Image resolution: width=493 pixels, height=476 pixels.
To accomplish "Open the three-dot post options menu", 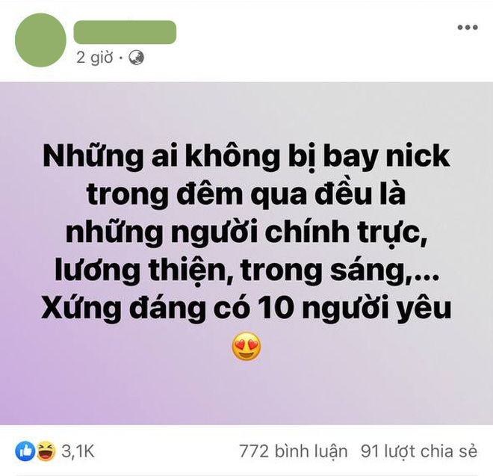I will [468, 28].
